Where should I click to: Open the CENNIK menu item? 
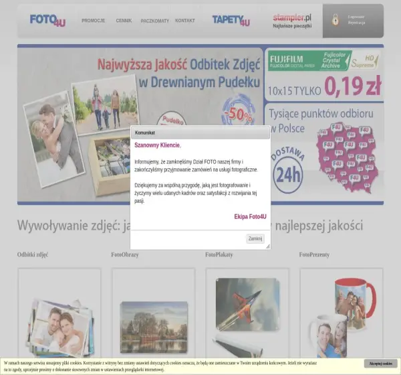click(x=124, y=21)
